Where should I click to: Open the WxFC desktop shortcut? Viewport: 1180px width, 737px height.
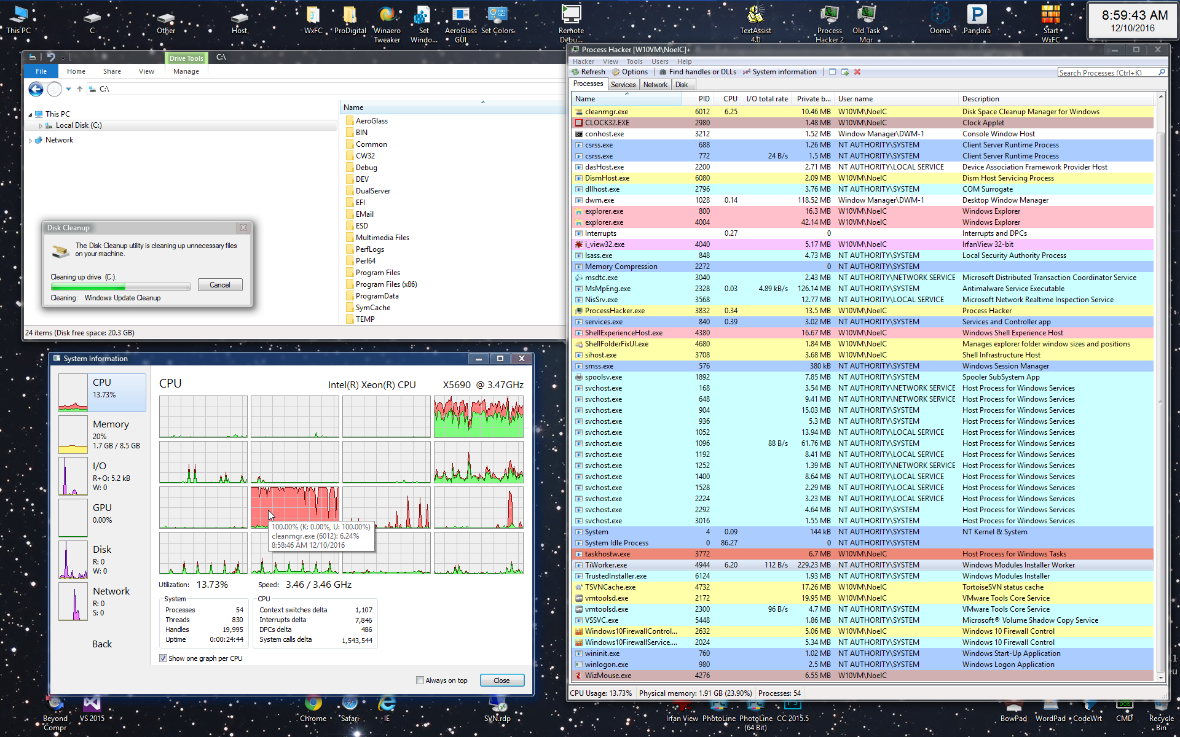(313, 20)
